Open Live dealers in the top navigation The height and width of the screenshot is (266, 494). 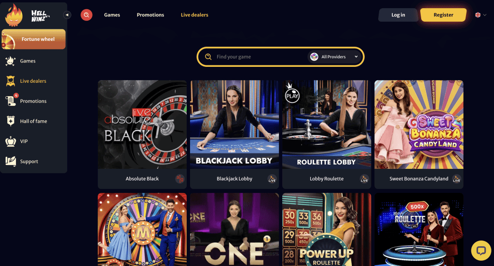(x=194, y=15)
